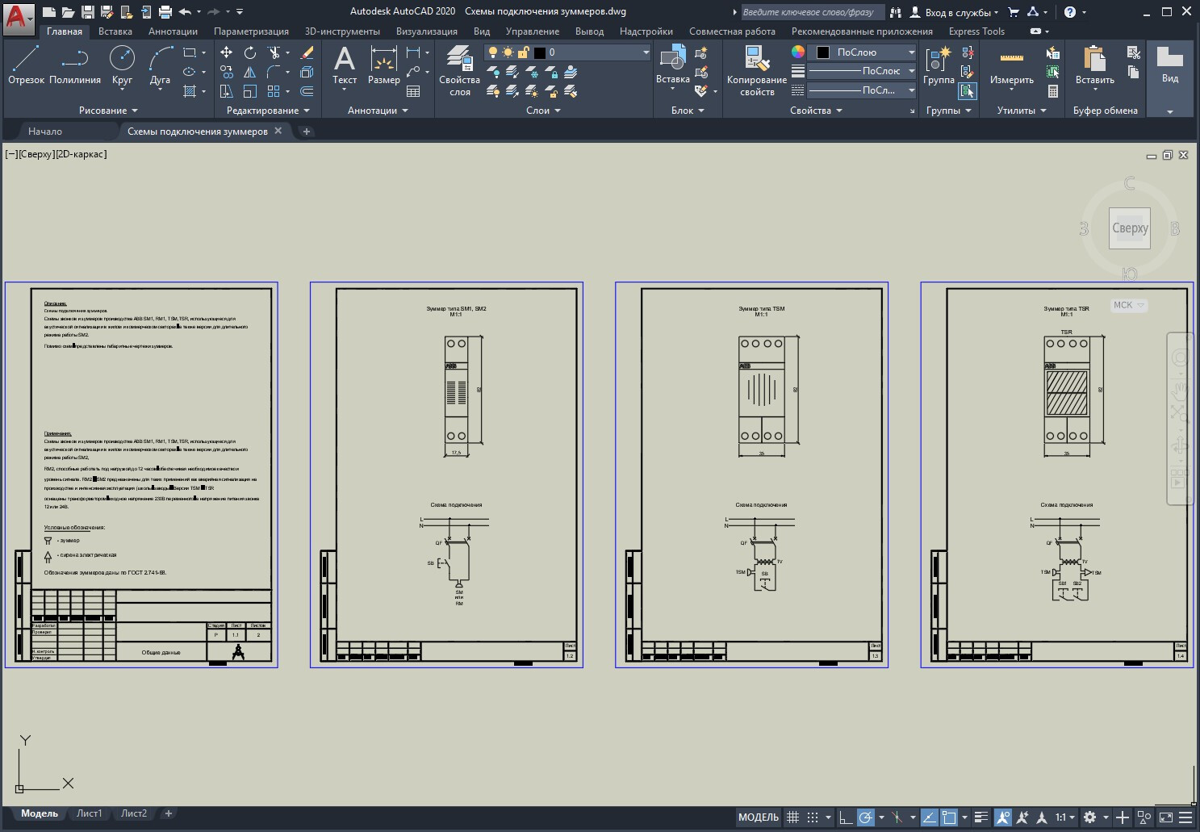Expand the Рисование panel options

click(108, 111)
